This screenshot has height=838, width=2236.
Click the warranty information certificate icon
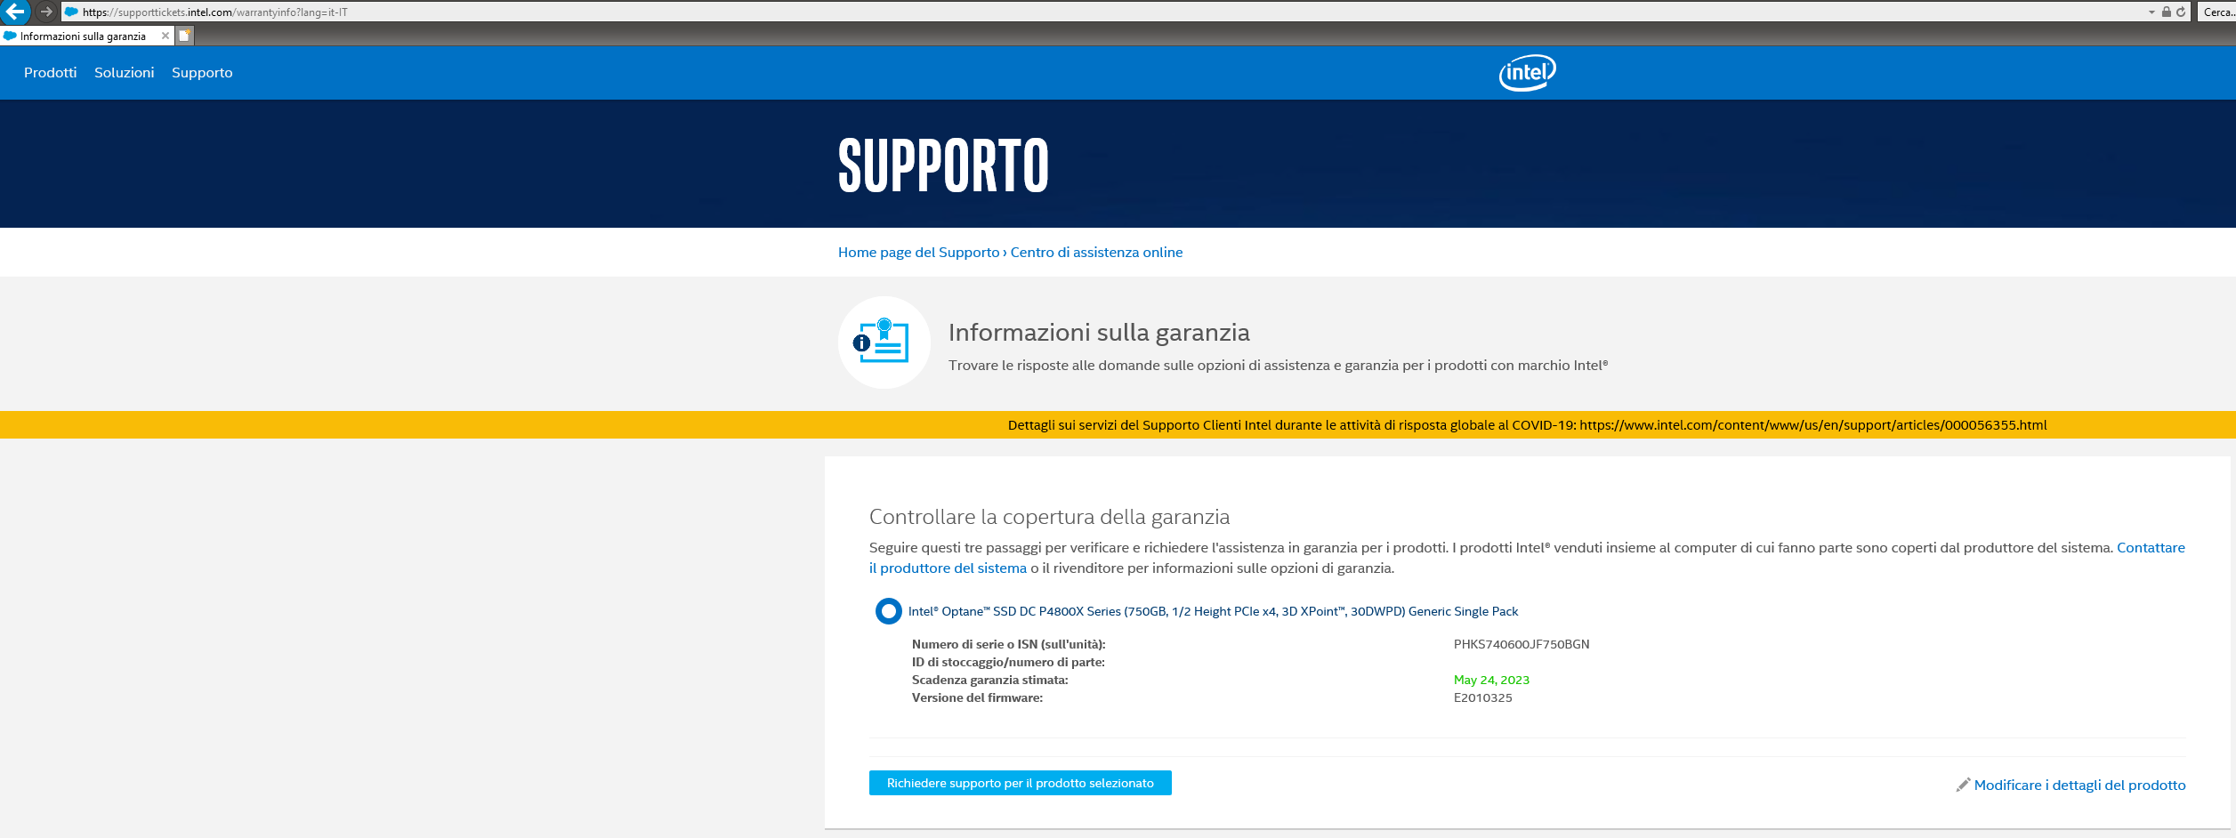tap(884, 342)
